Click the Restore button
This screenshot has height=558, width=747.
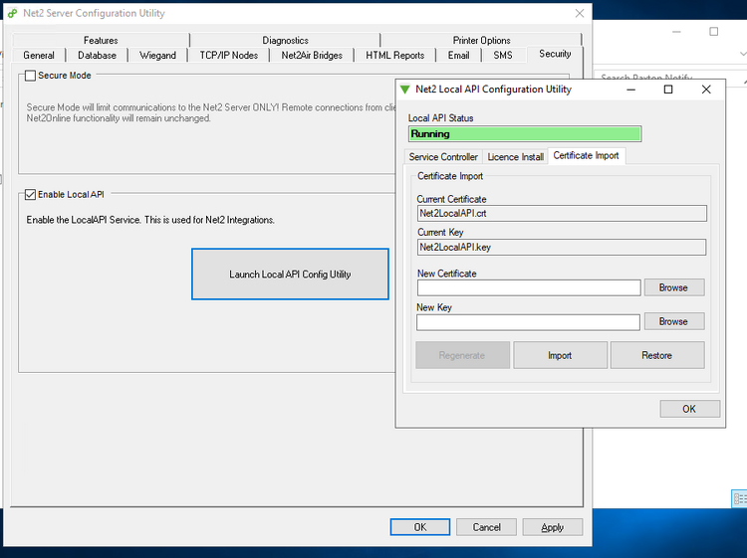(x=657, y=355)
